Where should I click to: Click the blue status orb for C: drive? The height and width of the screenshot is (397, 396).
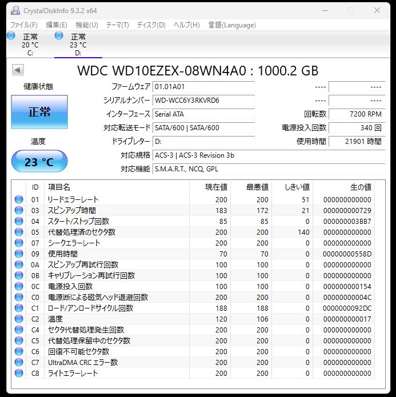point(11,35)
